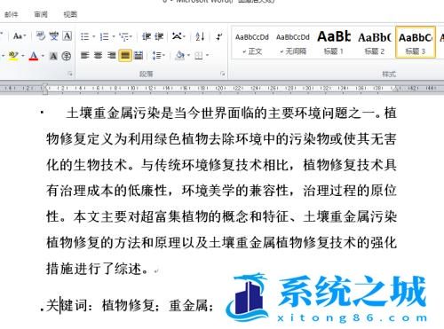Align text right
444x329 pixels.
(112, 55)
